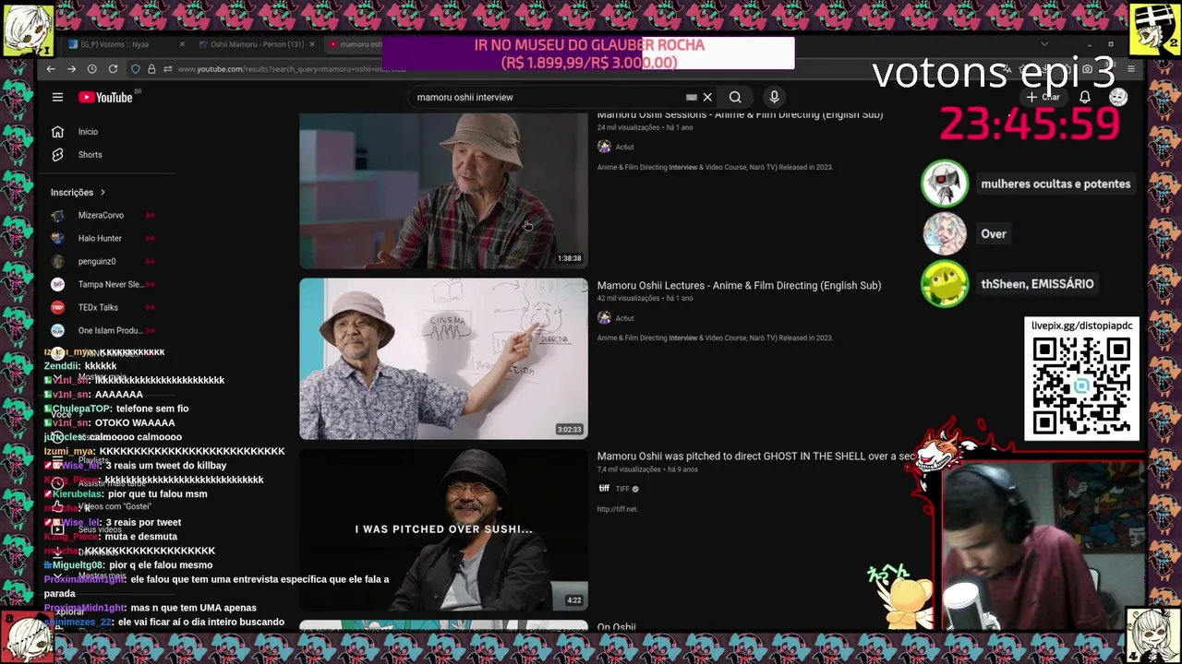The width and height of the screenshot is (1182, 664).
Task: Close the Oshii Mamoru - Person tab
Action: [x=311, y=44]
